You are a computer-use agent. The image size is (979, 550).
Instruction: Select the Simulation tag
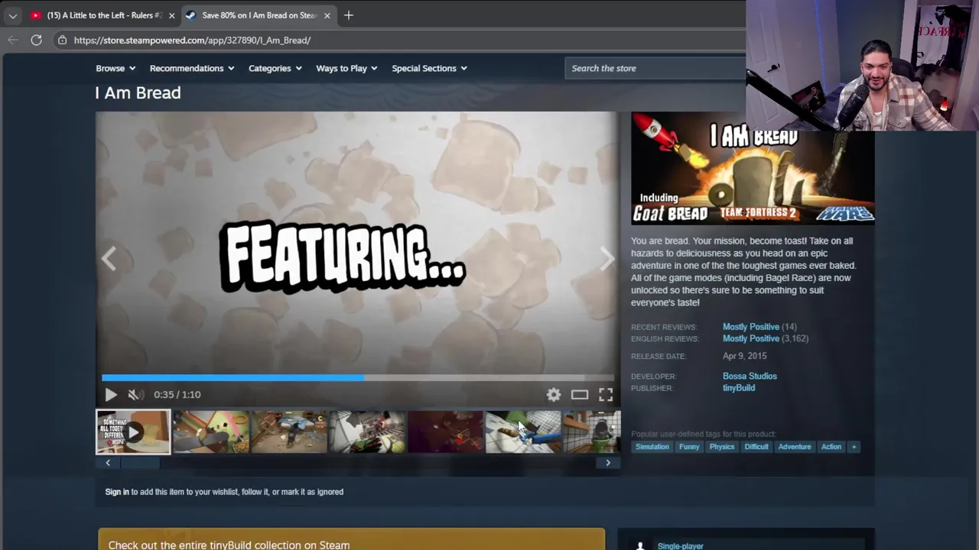coord(652,447)
